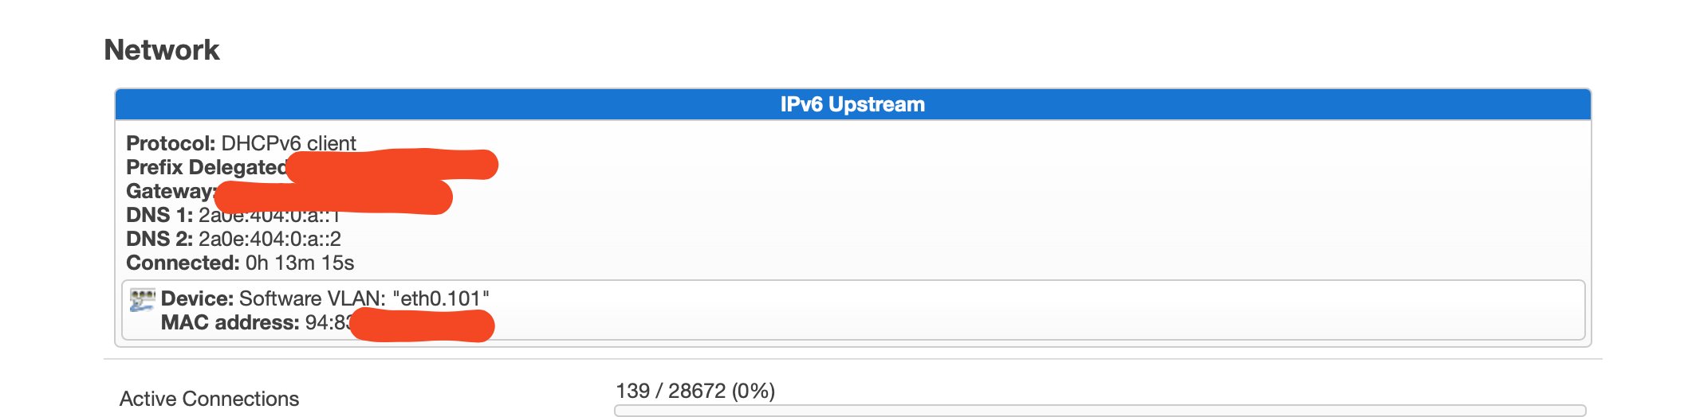
Task: Click the Gateway label
Action: tap(170, 191)
